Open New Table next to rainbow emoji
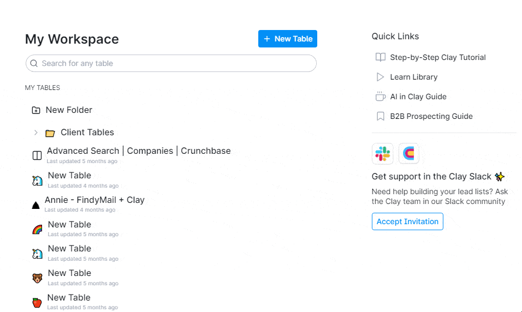This screenshot has width=522, height=312. point(69,224)
